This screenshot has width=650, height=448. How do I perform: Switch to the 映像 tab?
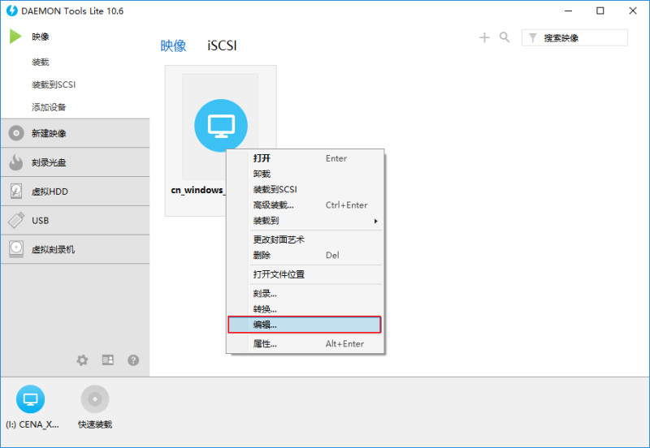[173, 45]
